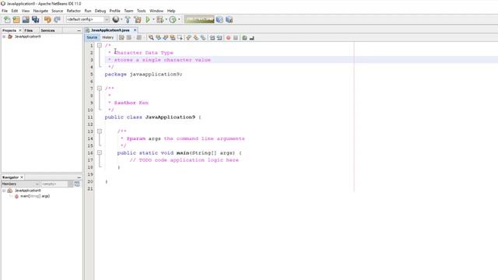Open the Run Project dropdown arrow

tap(153, 19)
